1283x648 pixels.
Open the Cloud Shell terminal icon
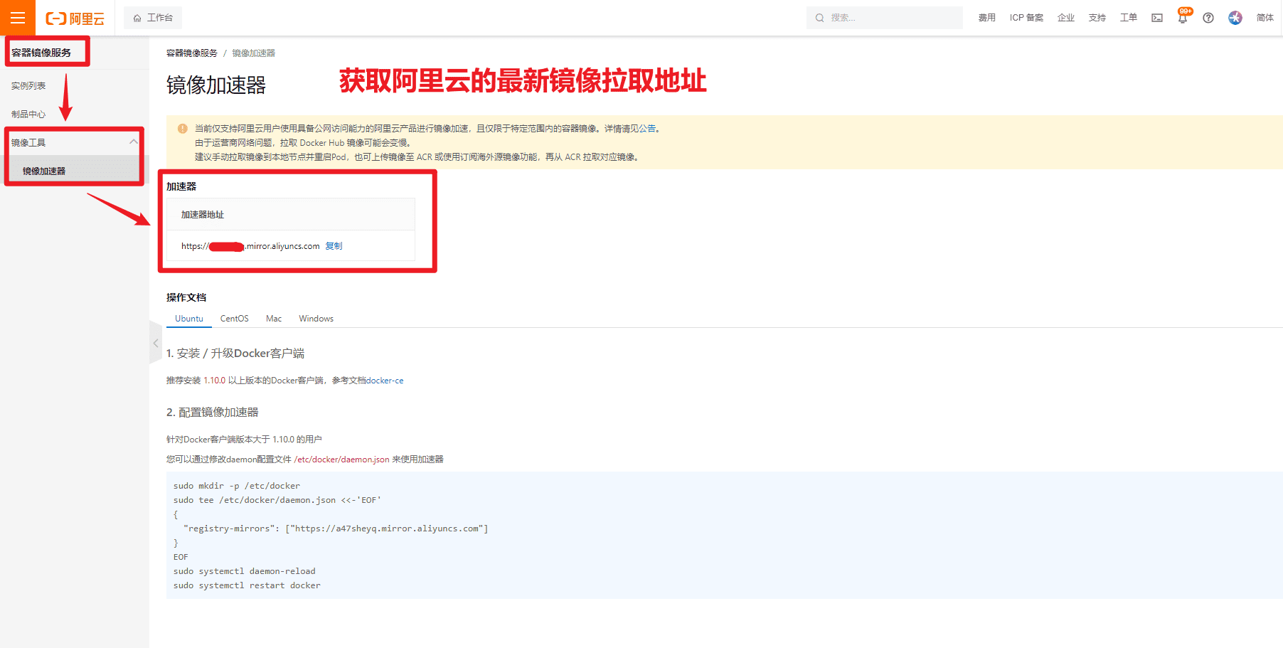[x=1157, y=18]
